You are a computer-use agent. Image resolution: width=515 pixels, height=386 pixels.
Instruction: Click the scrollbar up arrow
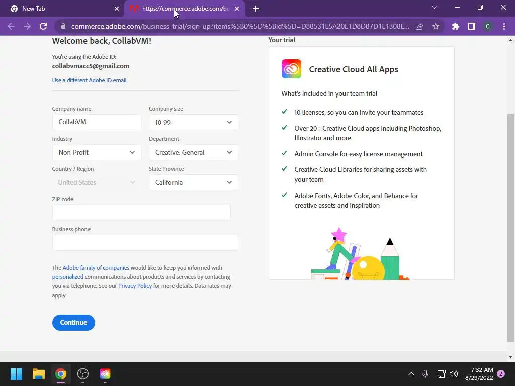point(510,40)
